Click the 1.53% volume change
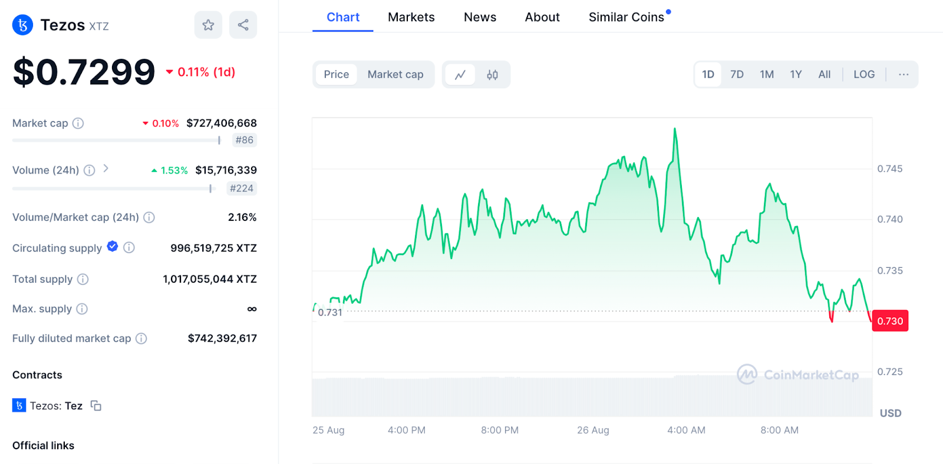This screenshot has width=943, height=464. (x=174, y=170)
